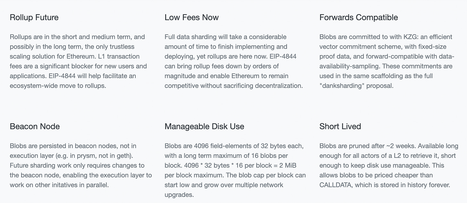
Task: Click the Forwards Compatible description paragraph
Action: [387, 61]
